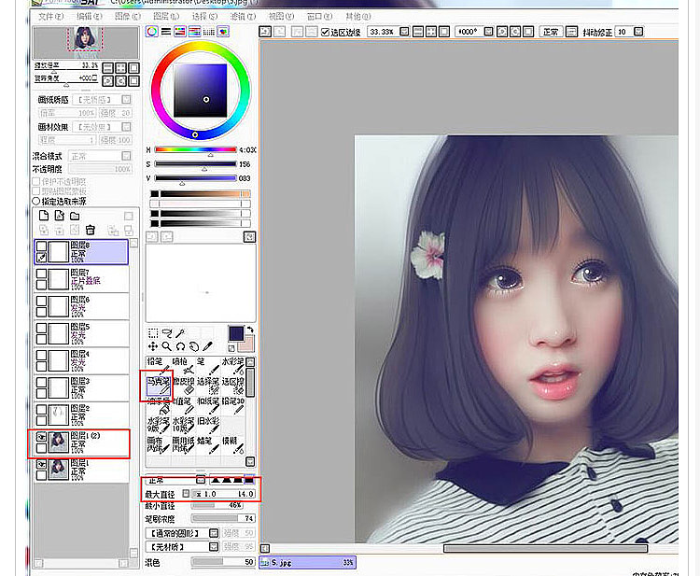Toggle visibility of 图层7
The image size is (700, 576).
pyautogui.click(x=41, y=274)
